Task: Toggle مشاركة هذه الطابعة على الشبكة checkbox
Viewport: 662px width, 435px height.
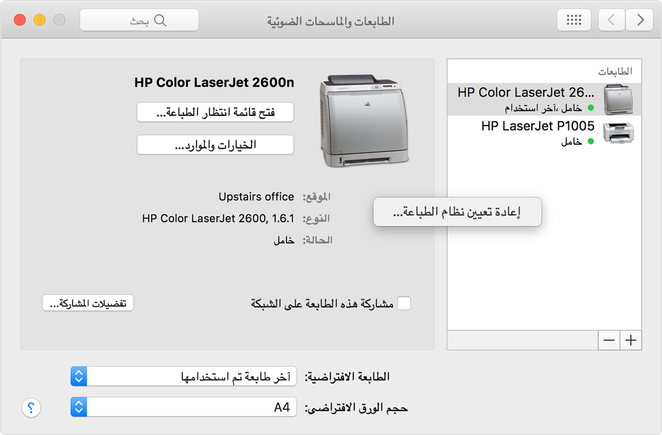Action: [404, 303]
